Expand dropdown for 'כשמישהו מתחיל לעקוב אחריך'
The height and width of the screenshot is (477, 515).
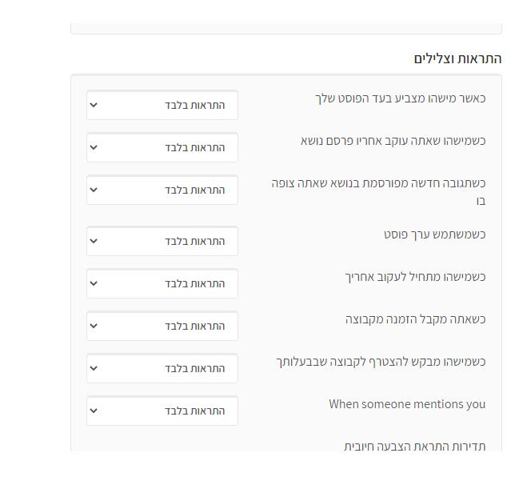coord(162,283)
